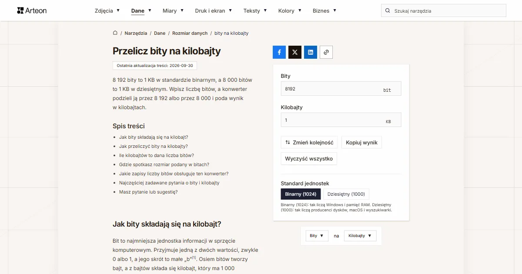Open Dane menu item
The image size is (522, 274).
click(138, 10)
